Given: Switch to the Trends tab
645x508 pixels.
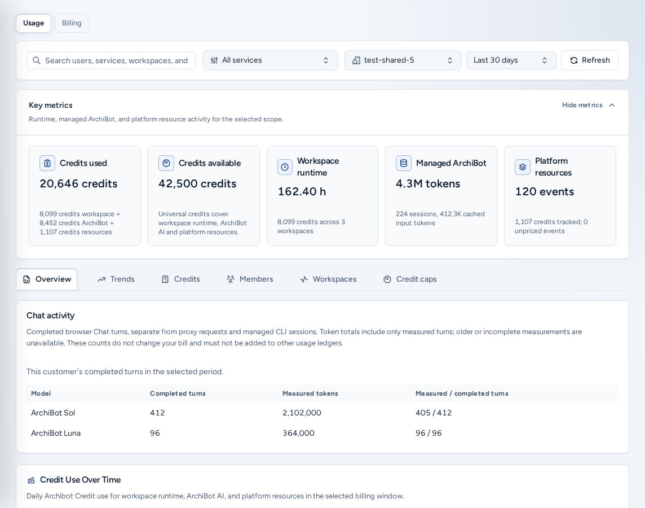Looking at the screenshot, I should click(x=116, y=279).
